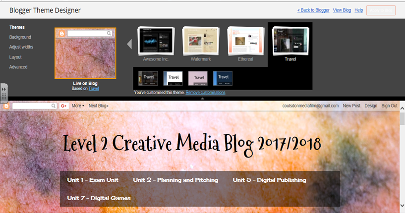Click the Back to Blogger link
The width and height of the screenshot is (405, 213).
(x=313, y=10)
